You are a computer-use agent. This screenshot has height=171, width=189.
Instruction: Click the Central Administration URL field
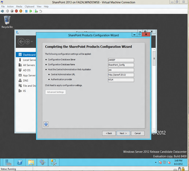121,75
